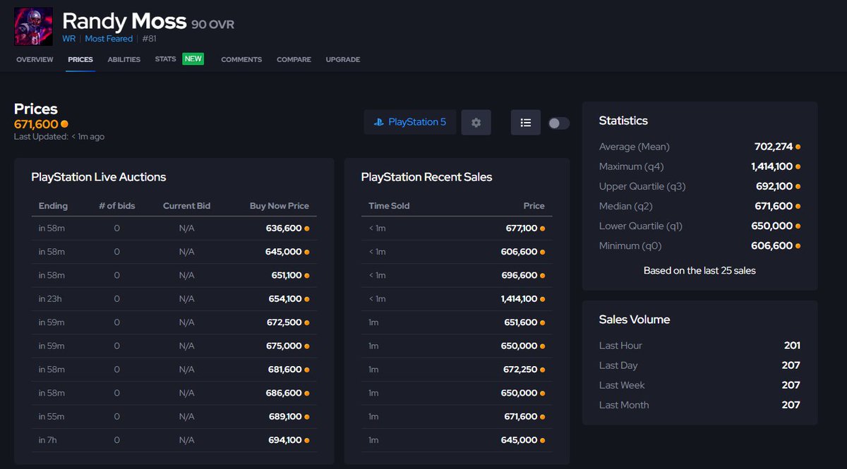The height and width of the screenshot is (469, 847).
Task: Toggle the switch beside the list view button
Action: (x=558, y=123)
